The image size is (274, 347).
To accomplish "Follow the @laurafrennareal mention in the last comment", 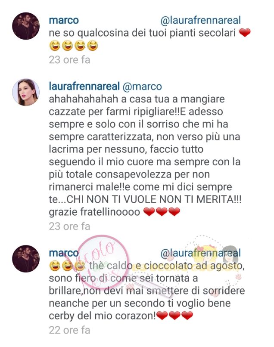I will pyautogui.click(x=200, y=253).
